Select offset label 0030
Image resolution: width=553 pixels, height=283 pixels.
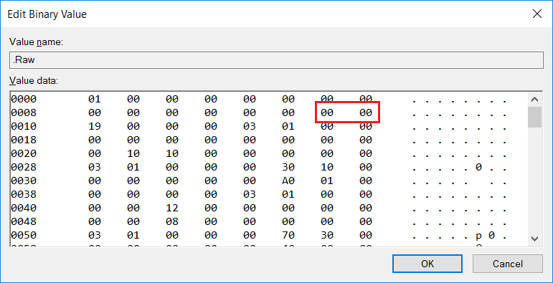pos(24,181)
